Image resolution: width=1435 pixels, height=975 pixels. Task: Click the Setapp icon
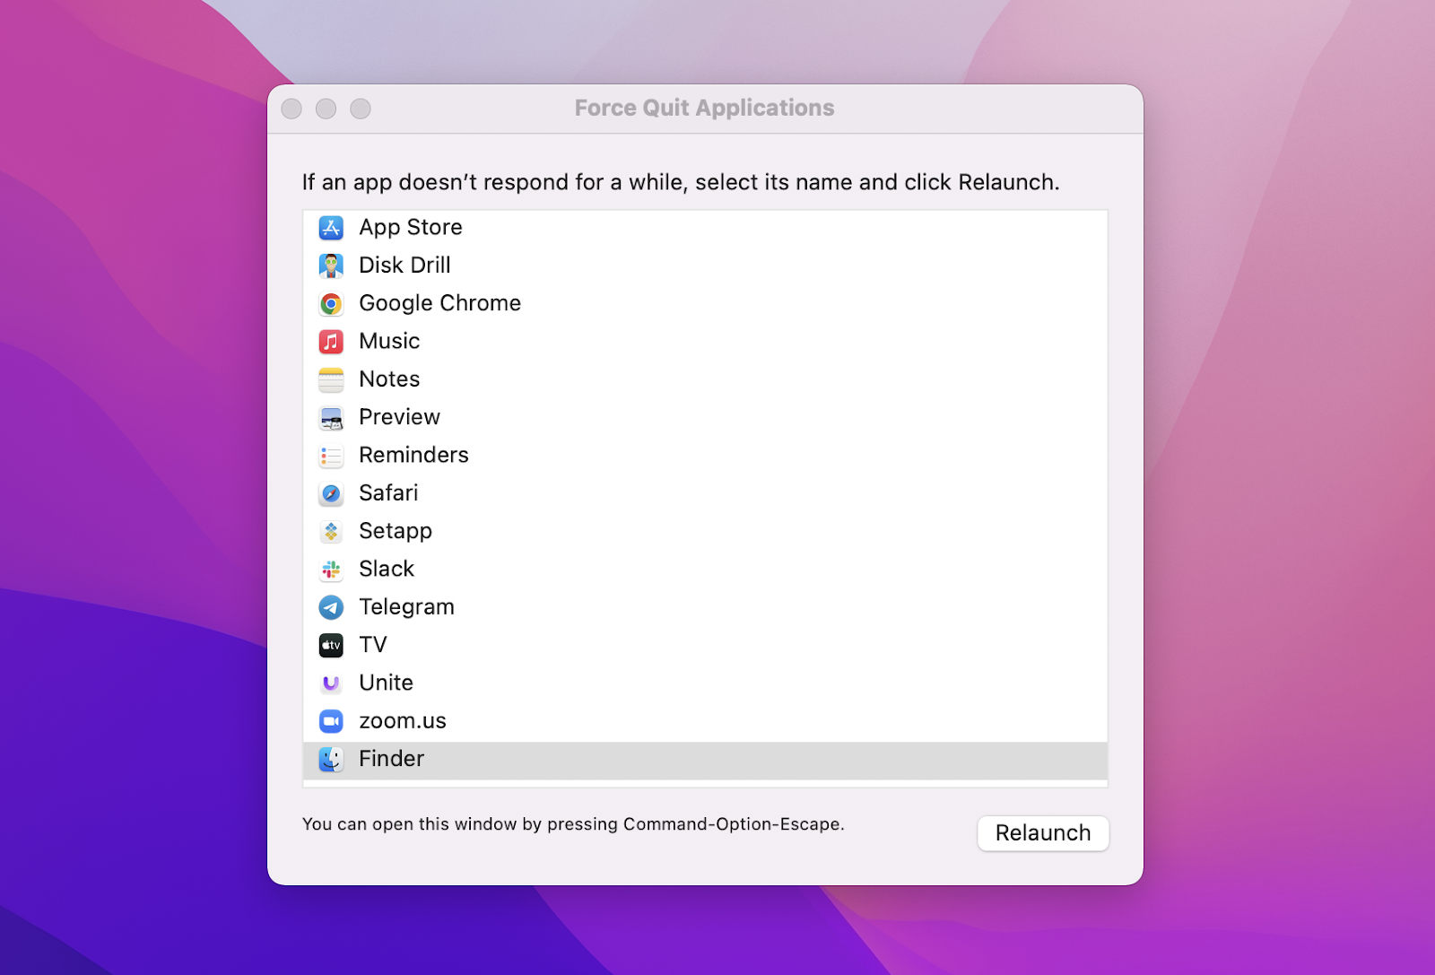click(331, 532)
